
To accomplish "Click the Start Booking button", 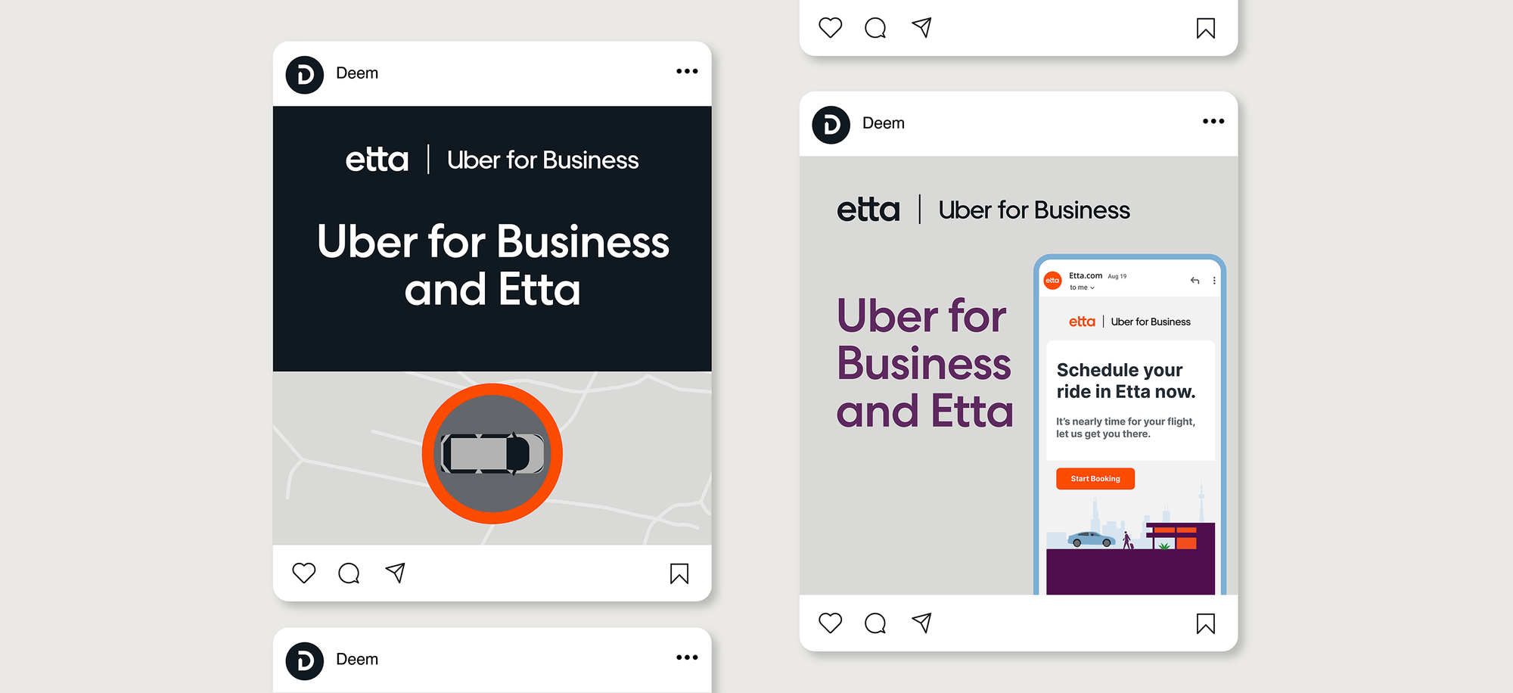I will [1095, 479].
